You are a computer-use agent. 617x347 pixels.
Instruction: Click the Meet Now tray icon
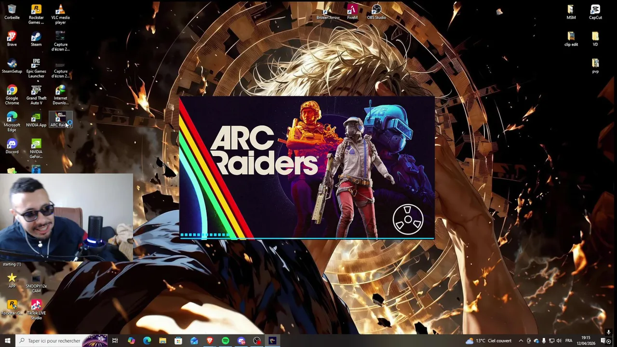coord(528,341)
